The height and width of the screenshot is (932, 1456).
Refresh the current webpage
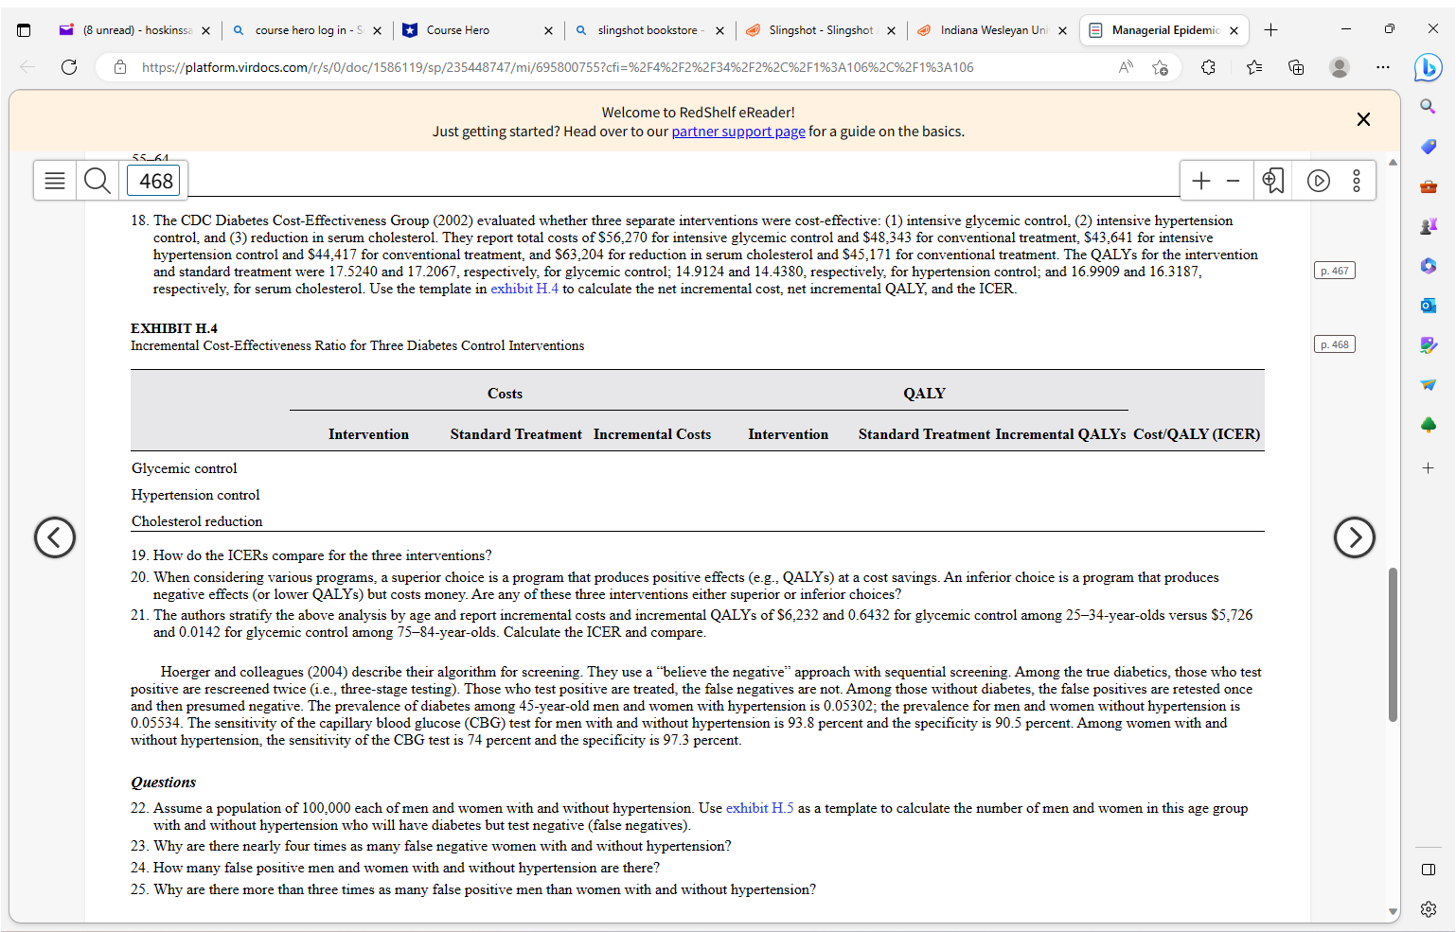click(x=68, y=67)
